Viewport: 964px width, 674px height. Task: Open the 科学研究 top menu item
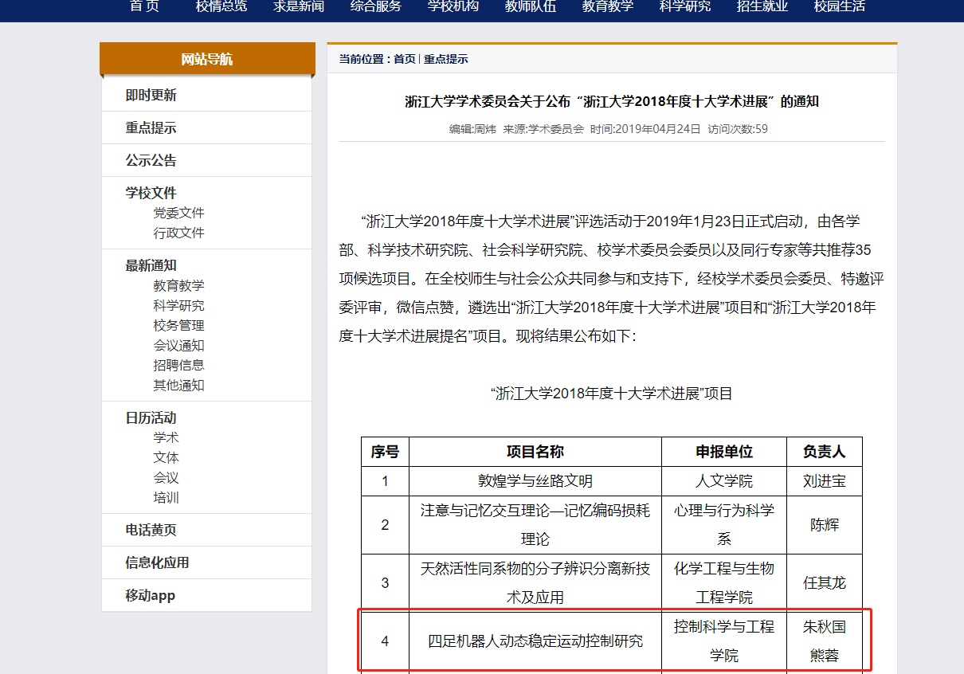[685, 6]
